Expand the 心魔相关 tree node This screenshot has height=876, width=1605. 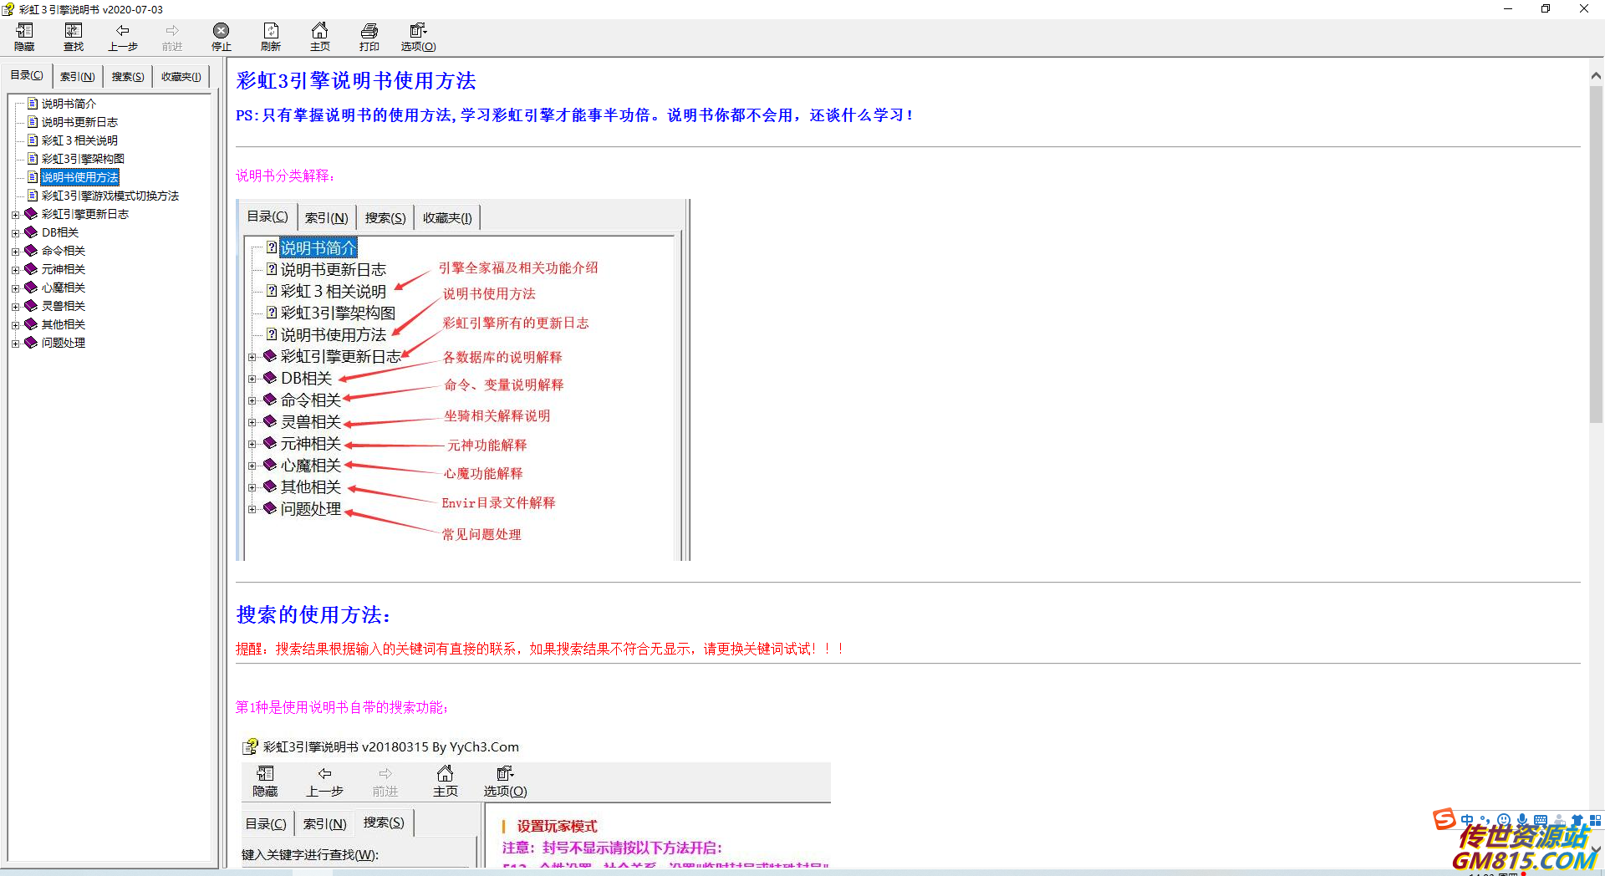pos(15,288)
